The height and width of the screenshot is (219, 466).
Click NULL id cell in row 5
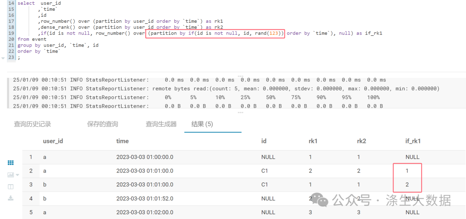point(268,212)
